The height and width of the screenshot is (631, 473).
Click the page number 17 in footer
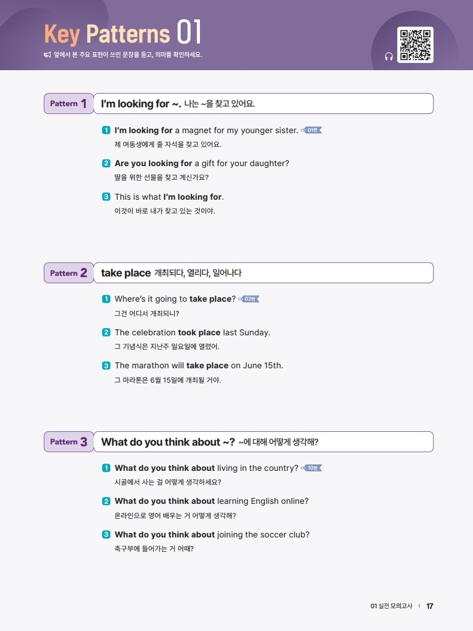click(x=430, y=606)
